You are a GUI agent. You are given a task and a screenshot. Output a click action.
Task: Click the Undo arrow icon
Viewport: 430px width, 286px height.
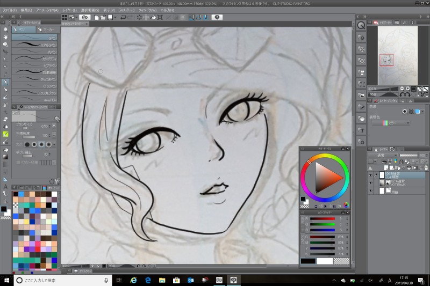pyautogui.click(x=123, y=17)
